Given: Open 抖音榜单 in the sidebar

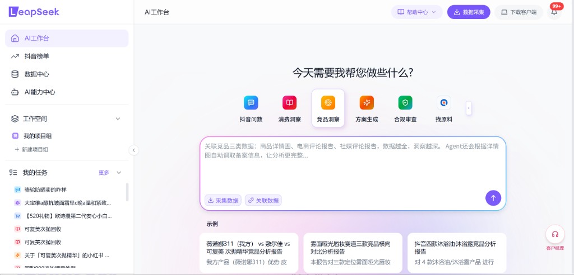Looking at the screenshot, I should click(67, 56).
